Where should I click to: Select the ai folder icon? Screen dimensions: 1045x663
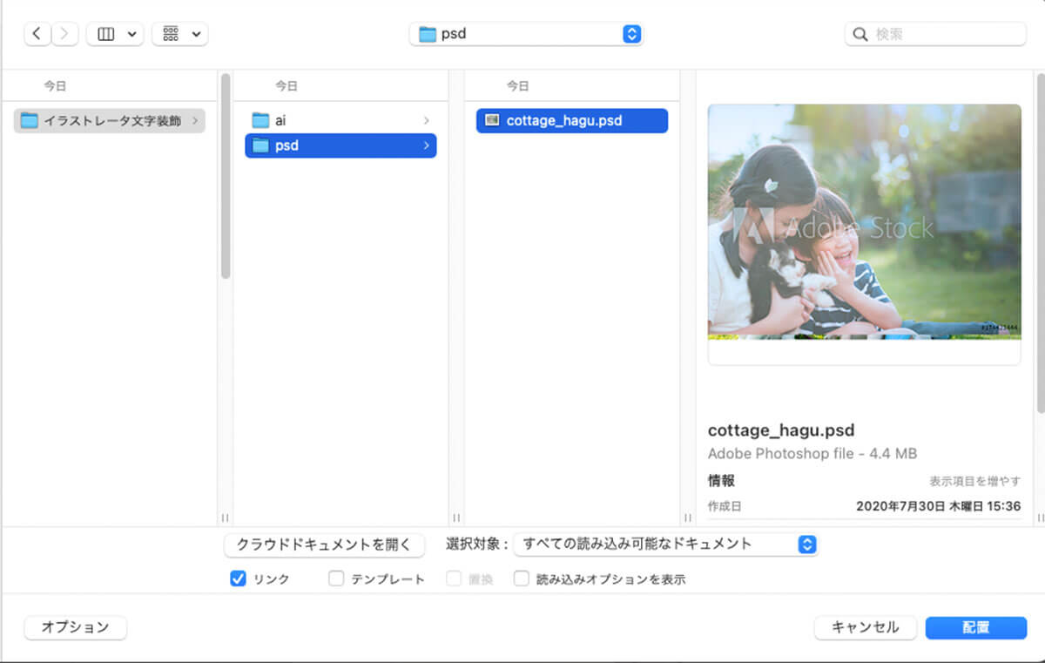click(260, 120)
